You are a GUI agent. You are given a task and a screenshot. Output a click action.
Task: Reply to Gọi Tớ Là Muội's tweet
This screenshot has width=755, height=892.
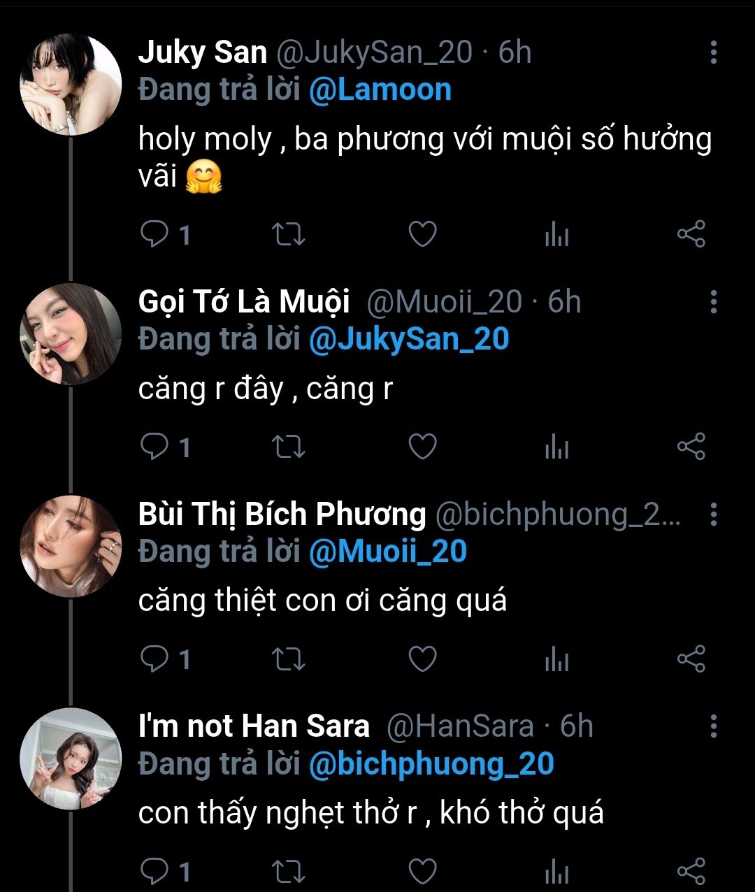click(x=154, y=447)
